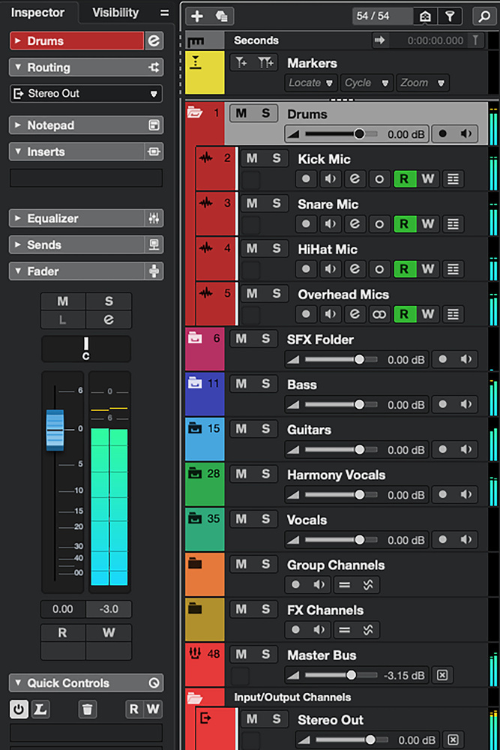
Task: Expand the Equalizer section
Action: [x=18, y=218]
